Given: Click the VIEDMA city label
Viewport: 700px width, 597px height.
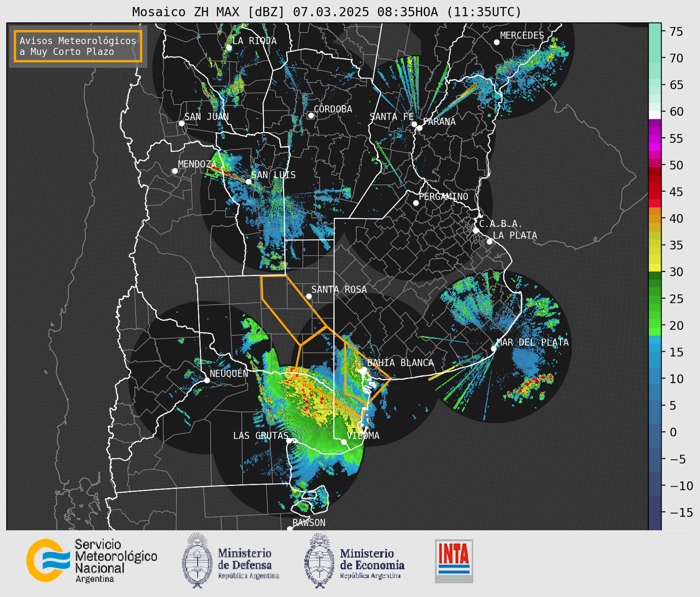Looking at the screenshot, I should pos(363,436).
